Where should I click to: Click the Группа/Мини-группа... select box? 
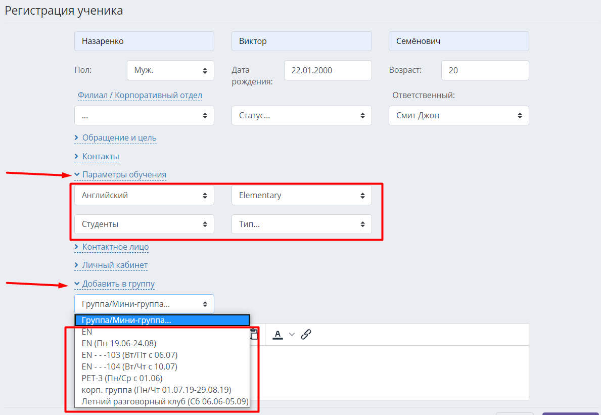tap(144, 304)
